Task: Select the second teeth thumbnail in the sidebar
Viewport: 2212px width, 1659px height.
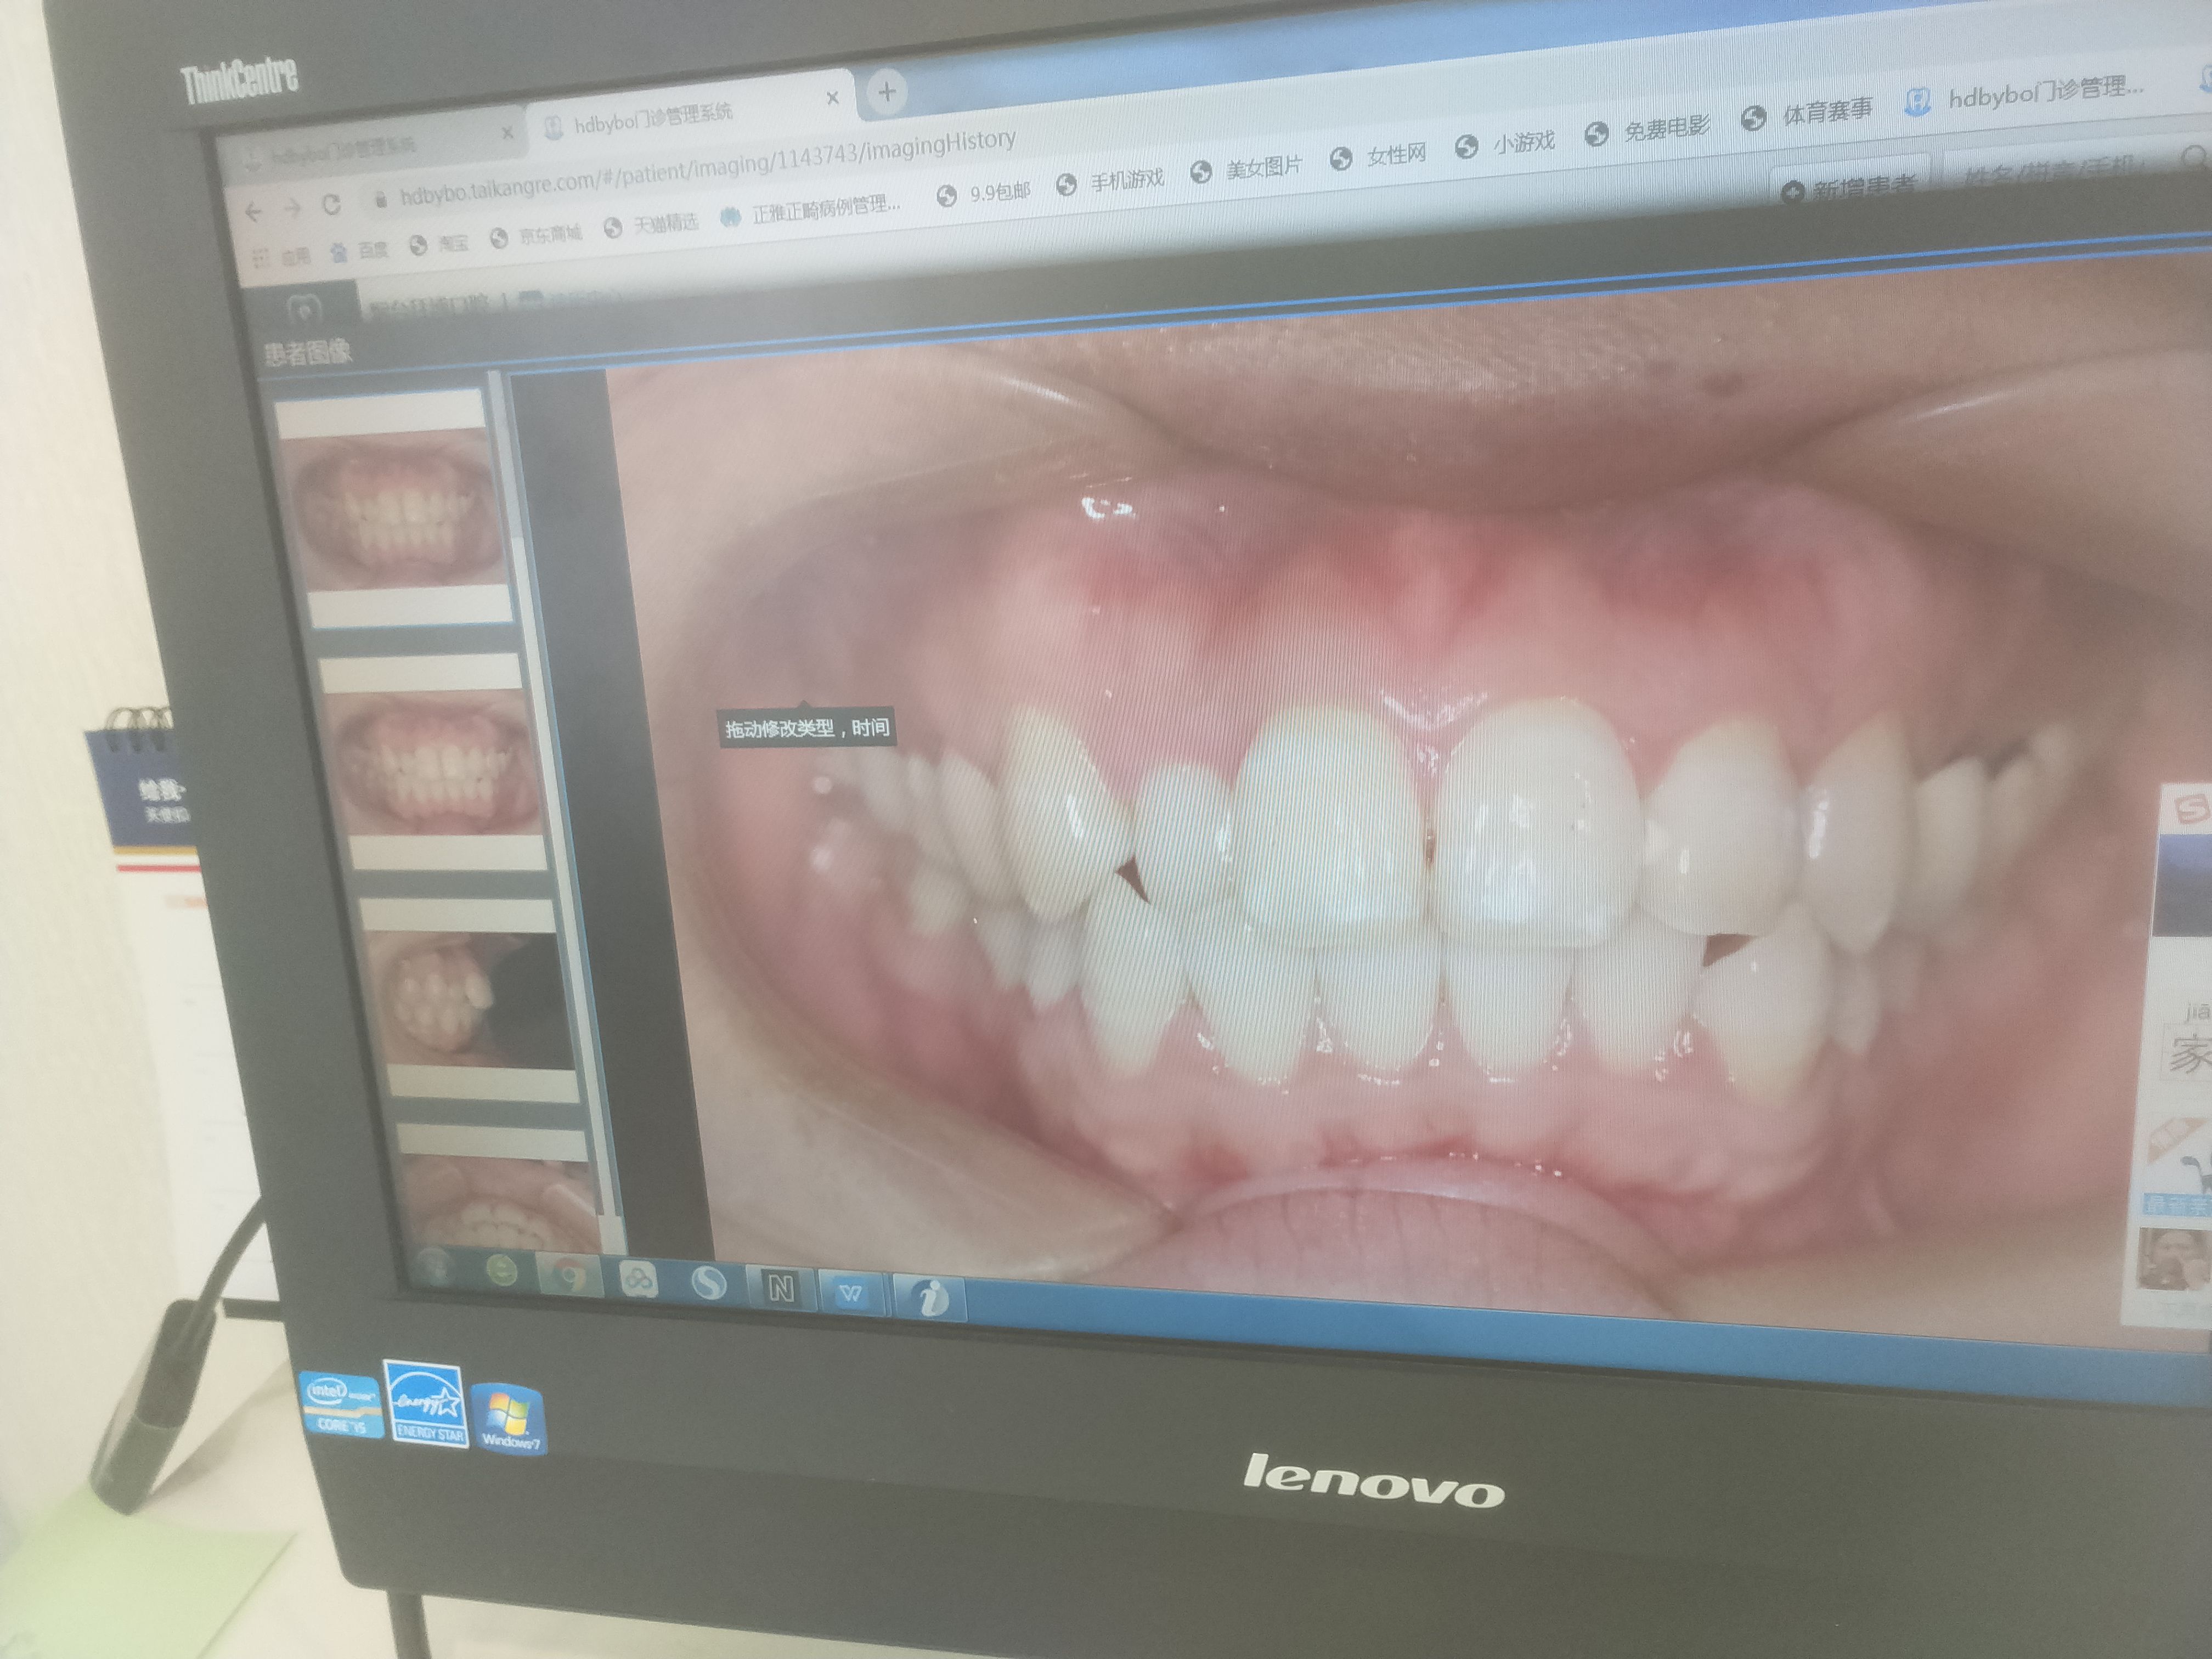Action: [x=432, y=762]
